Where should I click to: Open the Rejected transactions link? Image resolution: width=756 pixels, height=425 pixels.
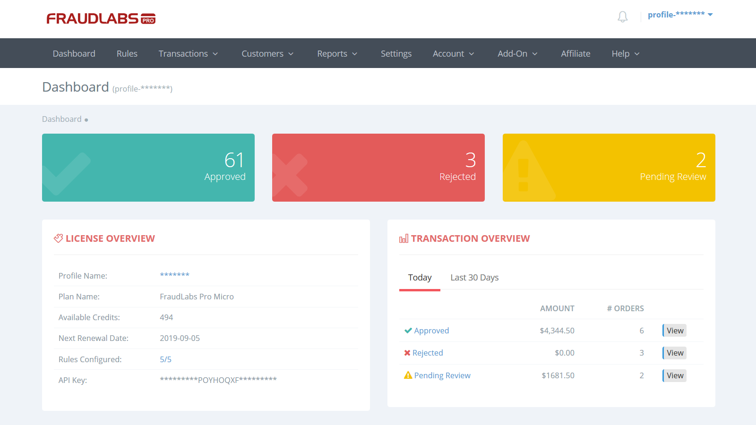[x=428, y=353]
